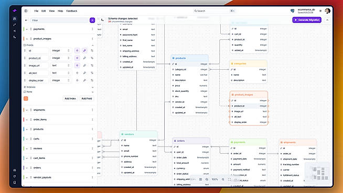
Task: Click the zoom out magnifier in canvas toolbar
Action: (x=207, y=179)
